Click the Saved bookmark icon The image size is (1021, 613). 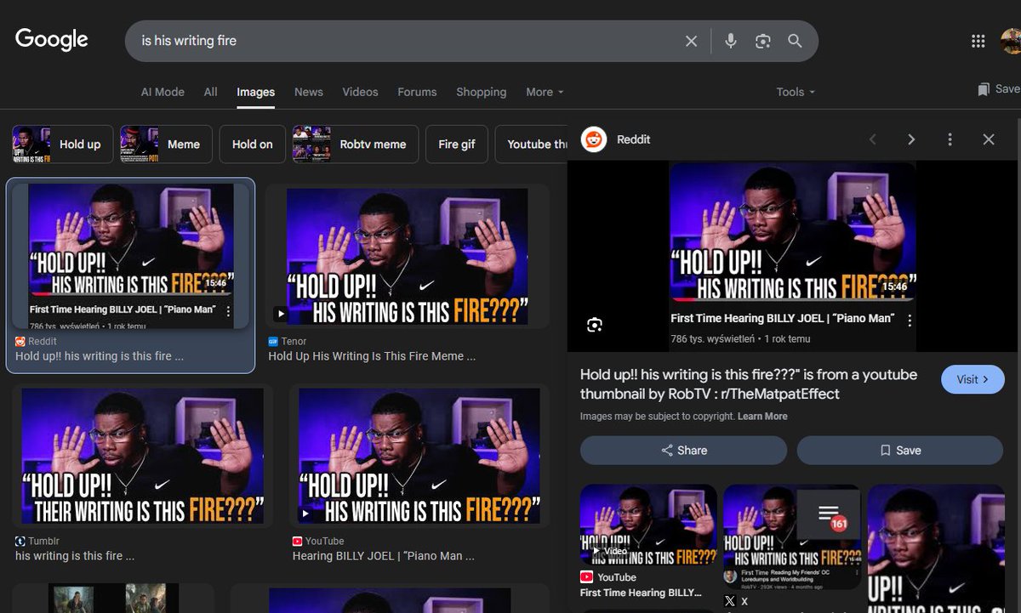click(984, 89)
